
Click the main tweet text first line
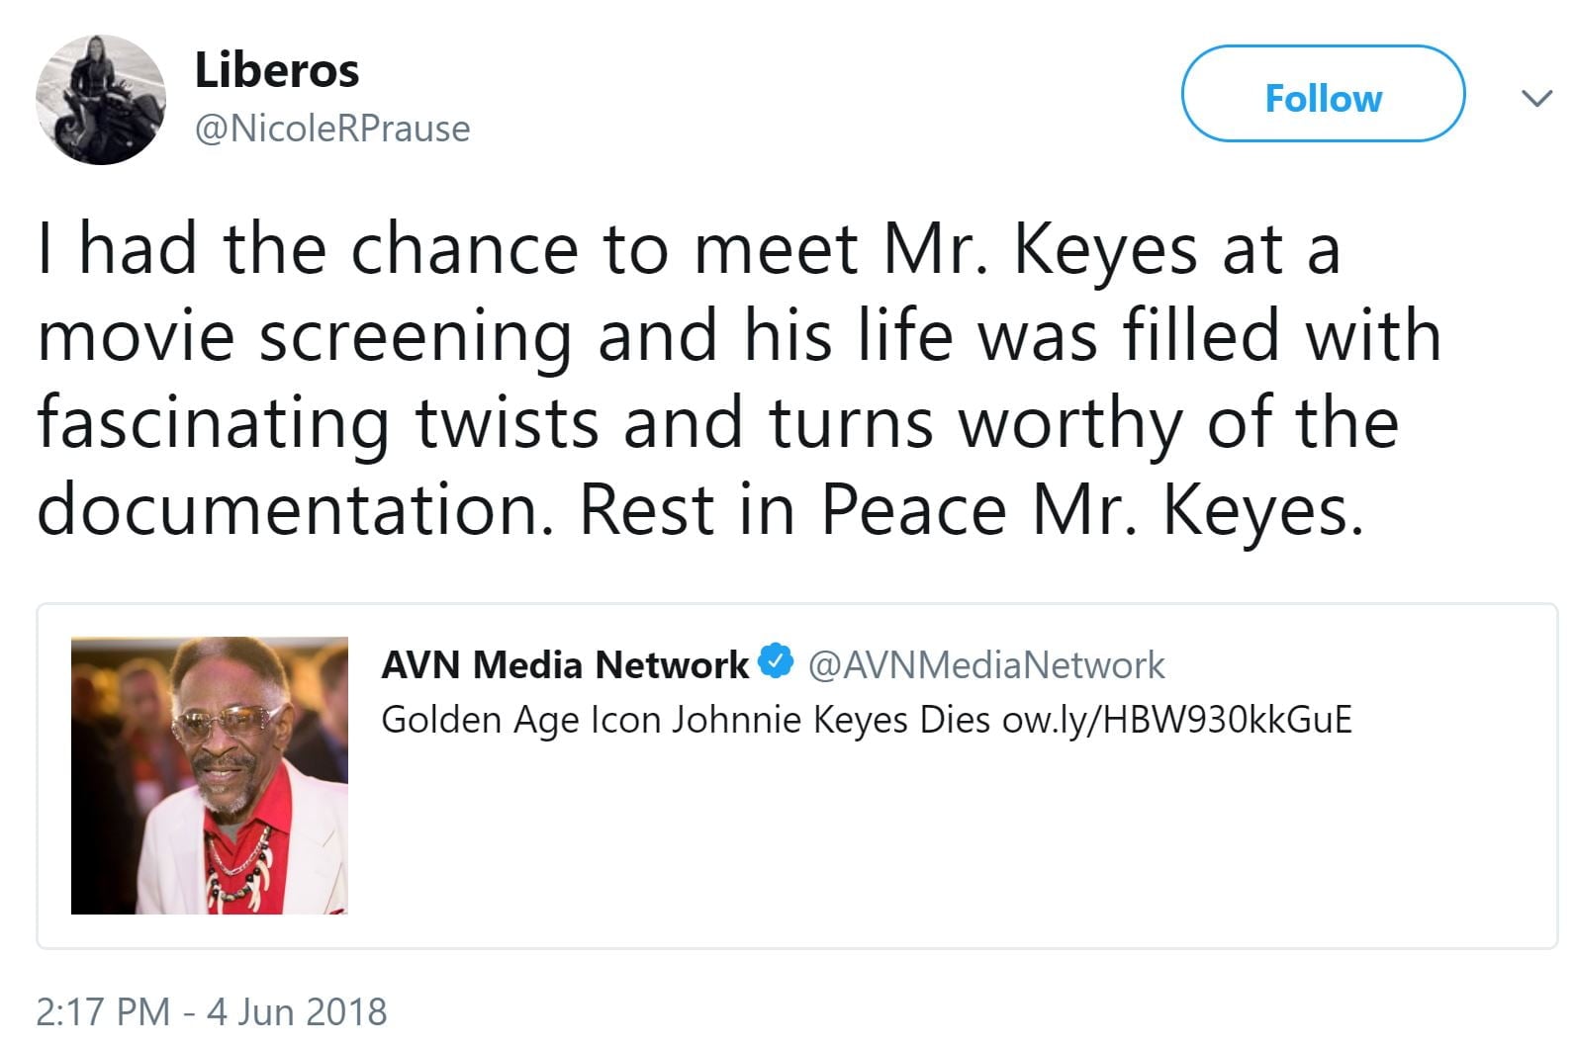click(x=689, y=248)
